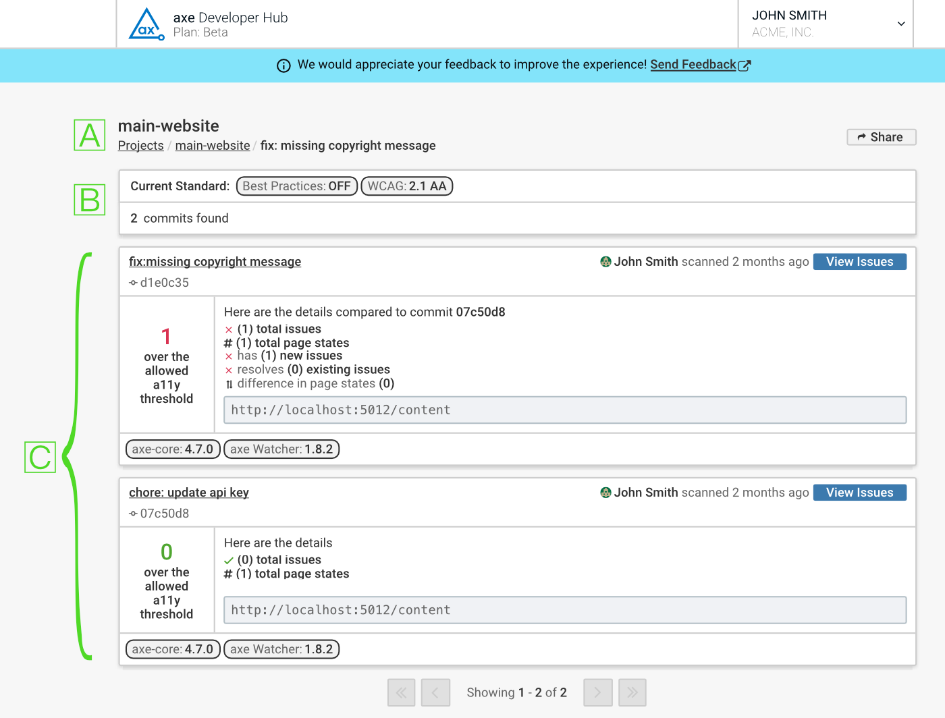Viewport: 945px width, 718px height.
Task: Click the axe Developer Hub logo
Action: (146, 24)
